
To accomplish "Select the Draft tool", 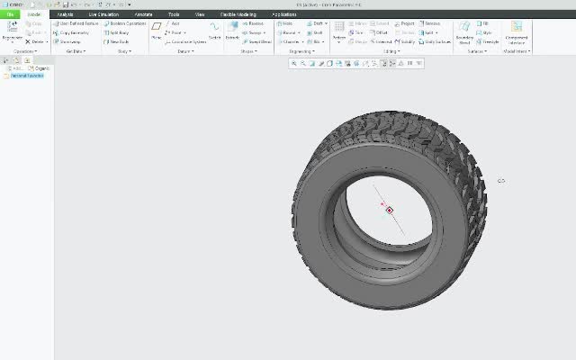I will tap(315, 23).
